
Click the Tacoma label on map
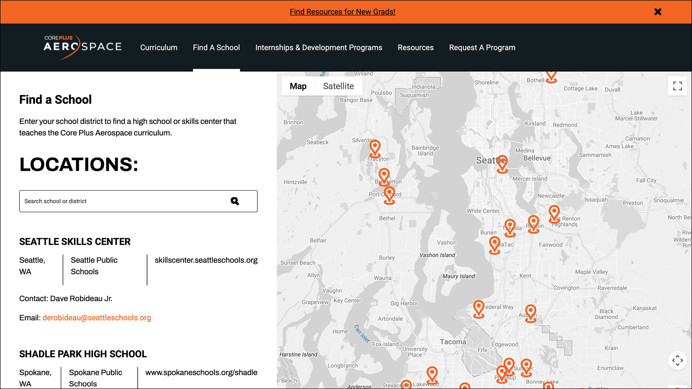pos(453,342)
